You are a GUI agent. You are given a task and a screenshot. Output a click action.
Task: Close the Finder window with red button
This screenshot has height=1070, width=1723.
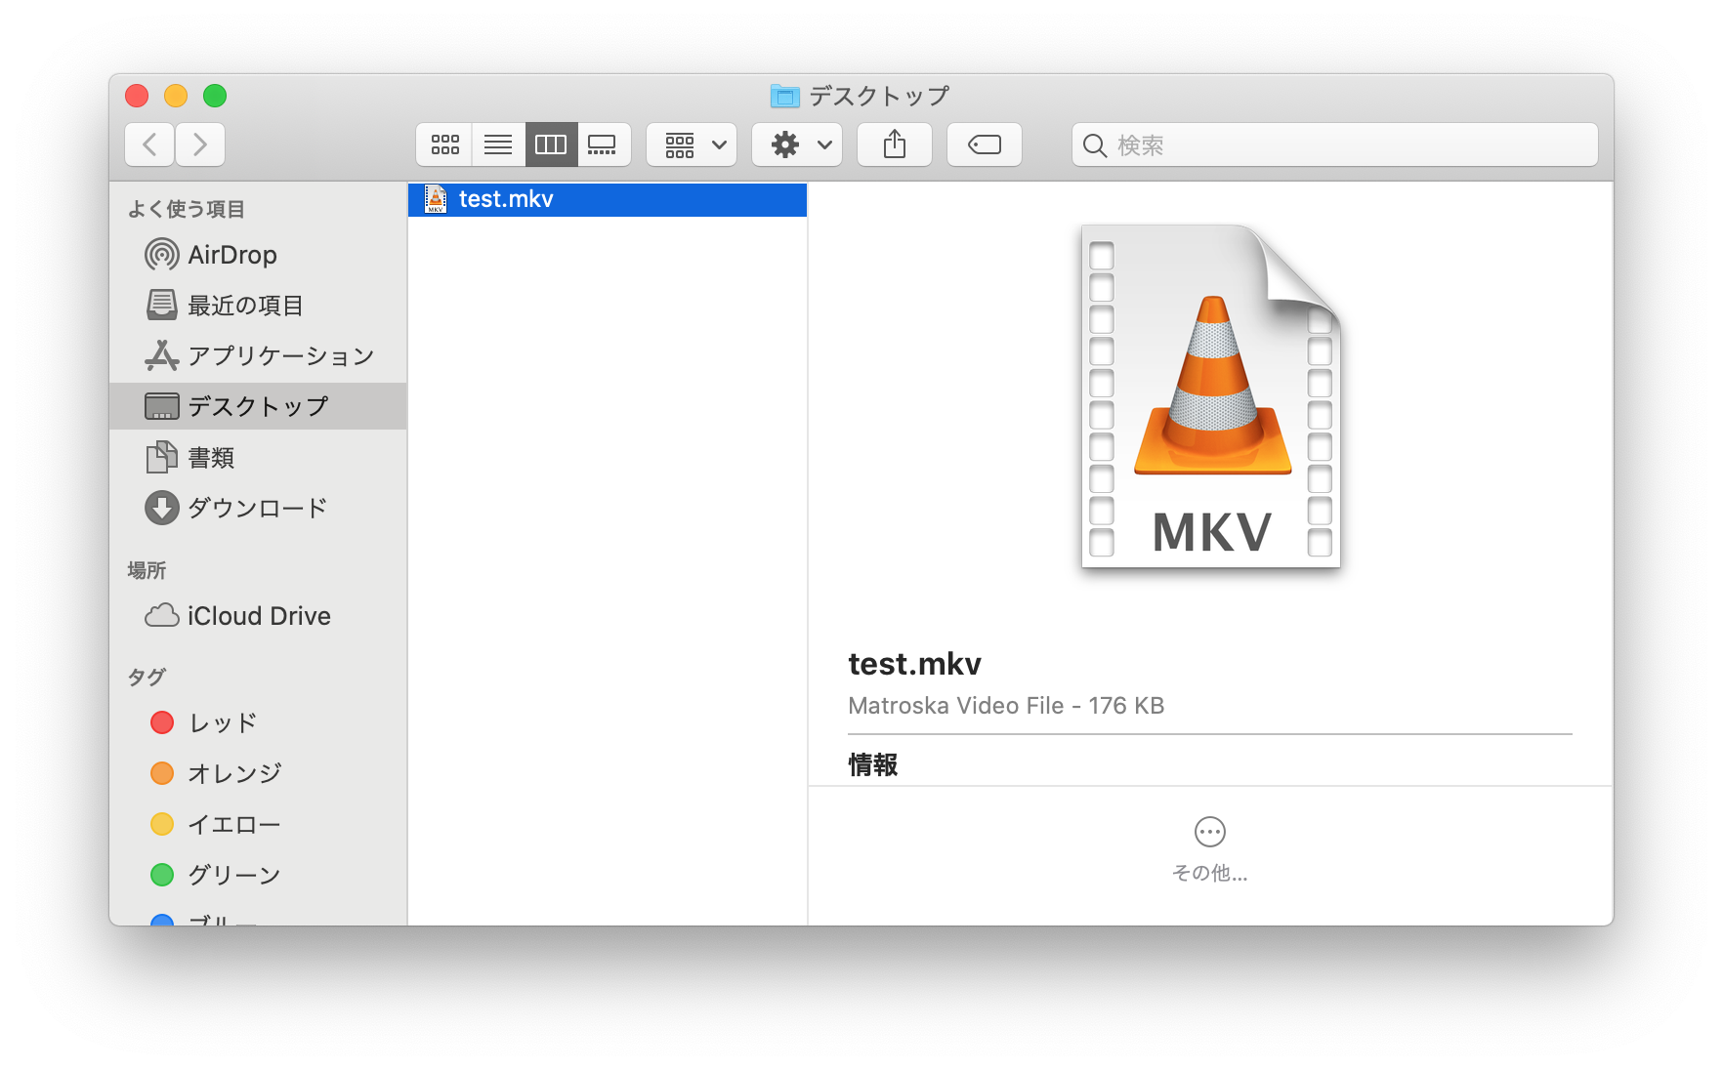pos(137,96)
